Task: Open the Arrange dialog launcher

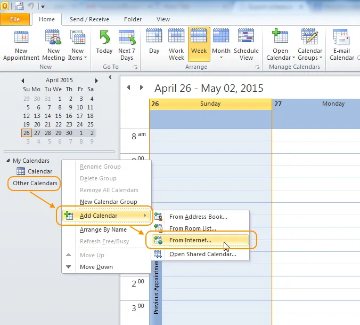Action: (x=257, y=67)
